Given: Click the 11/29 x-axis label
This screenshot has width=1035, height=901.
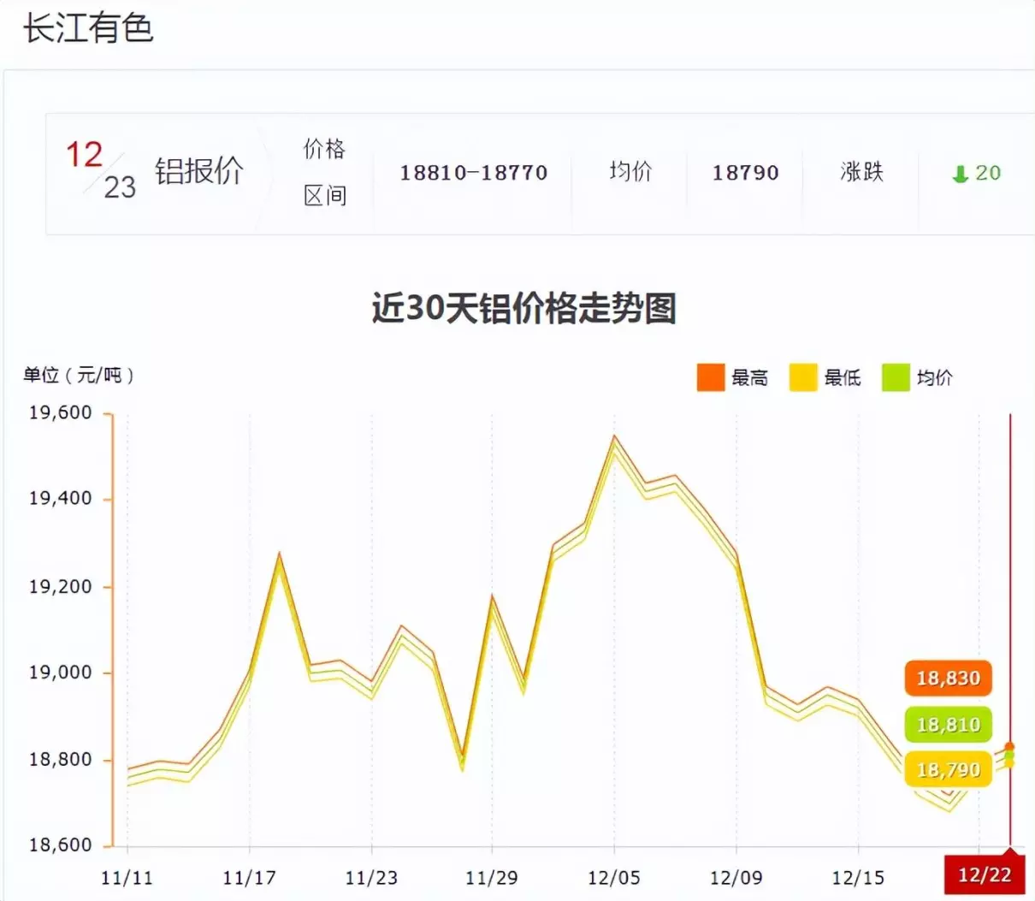Looking at the screenshot, I should [492, 878].
